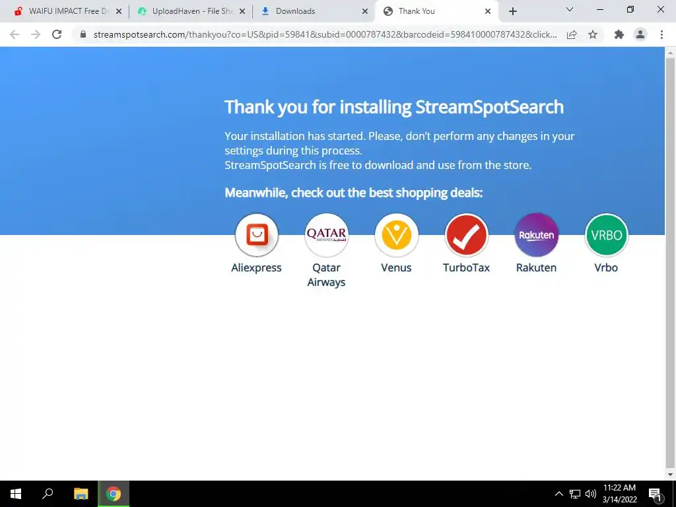Close the UploadHaven tab
676x507 pixels.
point(242,11)
